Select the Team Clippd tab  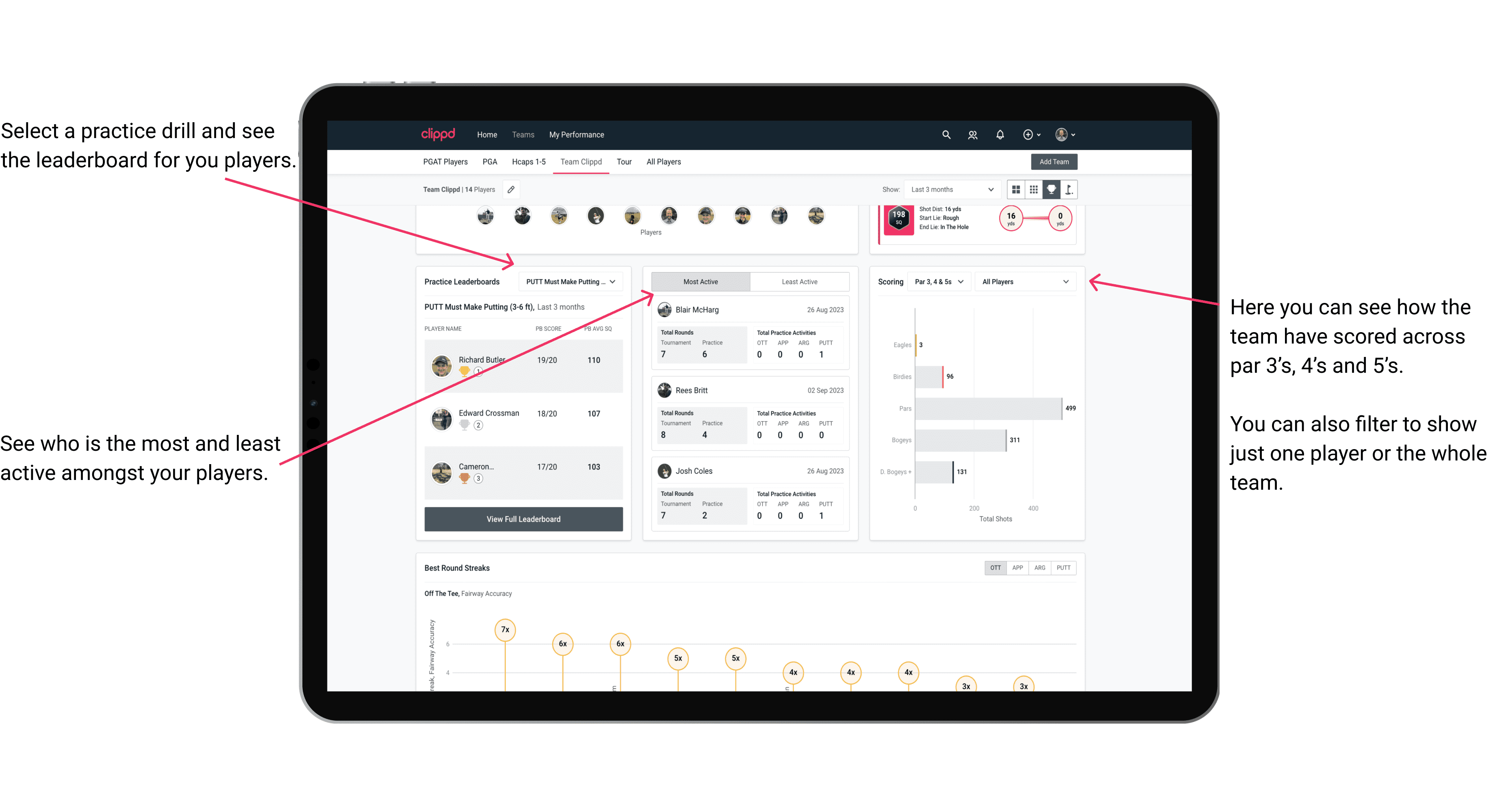(584, 161)
